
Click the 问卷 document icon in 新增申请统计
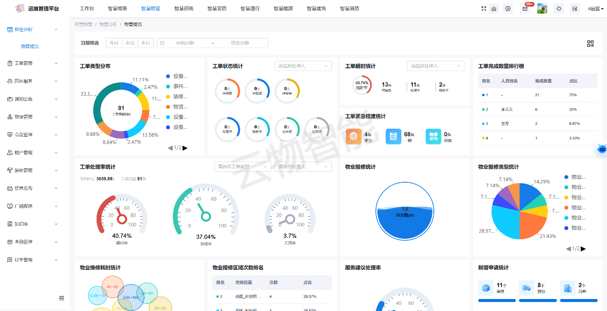[x=568, y=288]
